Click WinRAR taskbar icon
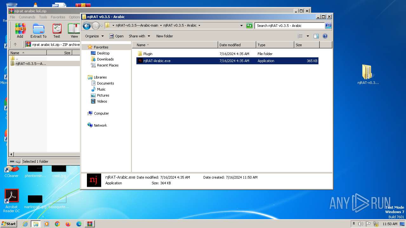The image size is (406, 228). tap(89, 224)
